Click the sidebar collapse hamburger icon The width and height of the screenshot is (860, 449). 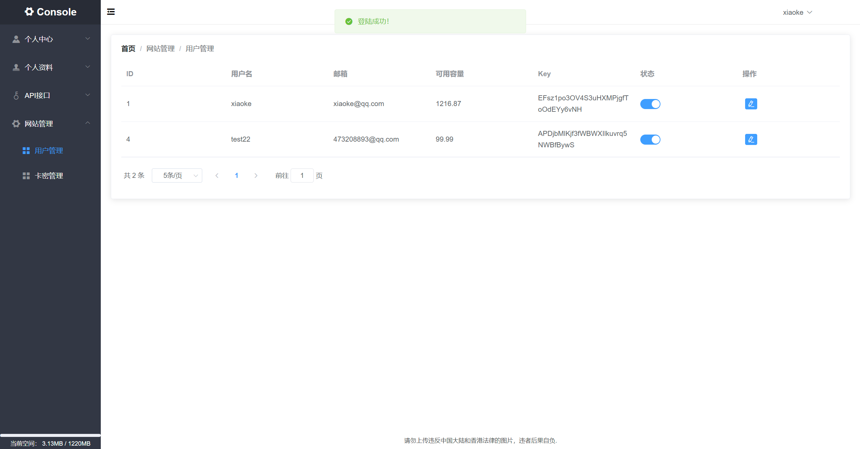(111, 12)
